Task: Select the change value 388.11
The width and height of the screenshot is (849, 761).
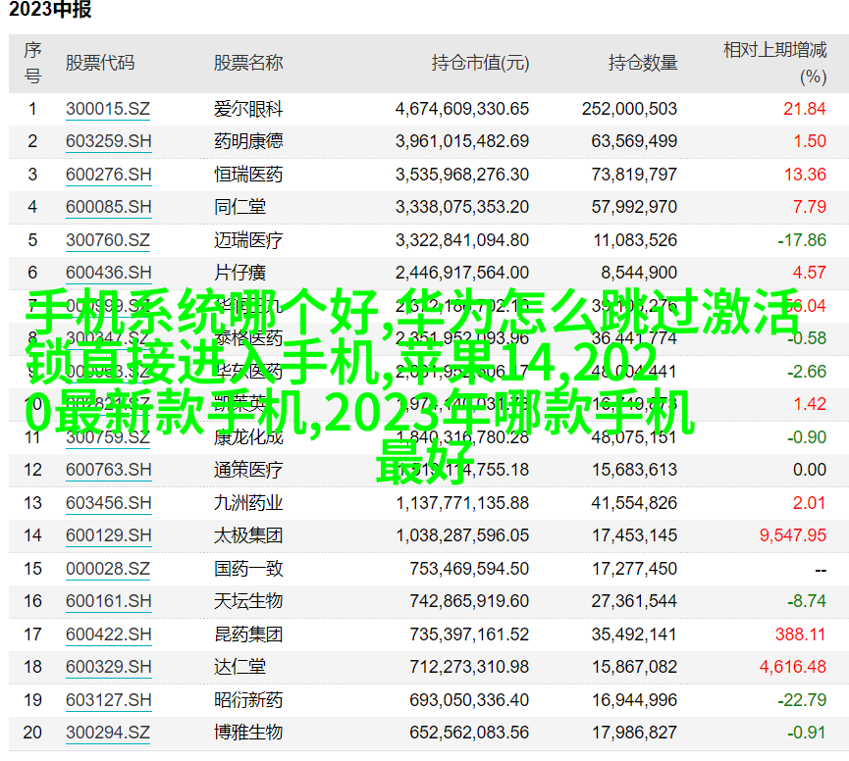Action: pos(800,634)
